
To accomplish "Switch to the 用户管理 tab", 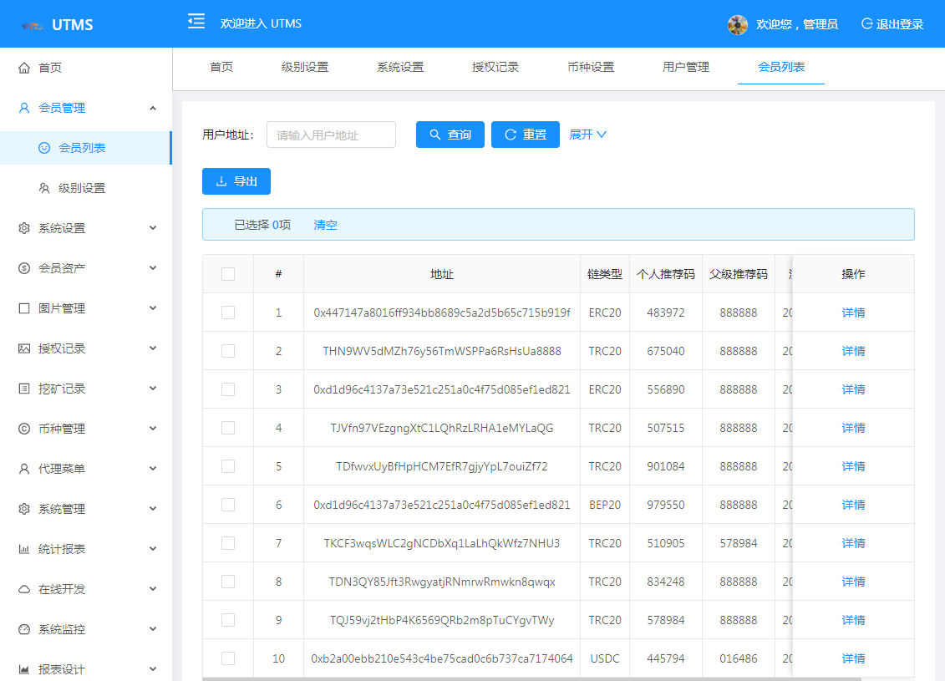I will (686, 67).
